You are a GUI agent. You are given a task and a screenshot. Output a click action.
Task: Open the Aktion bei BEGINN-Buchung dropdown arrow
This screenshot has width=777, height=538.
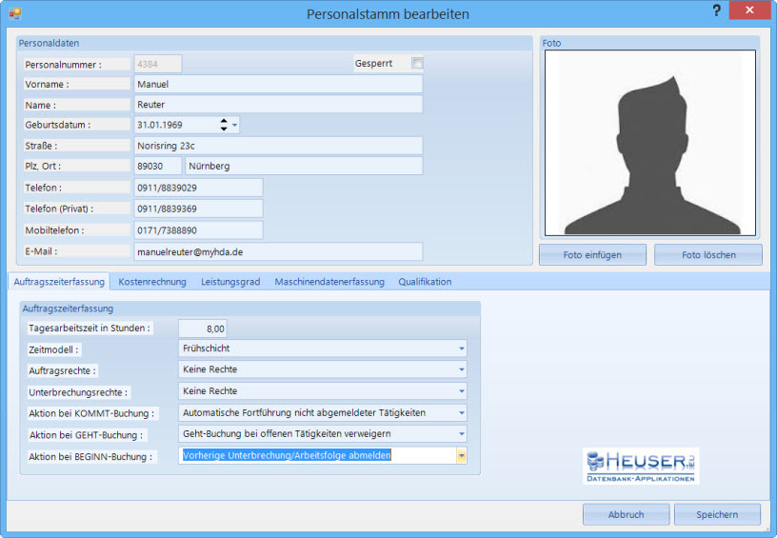pos(461,455)
